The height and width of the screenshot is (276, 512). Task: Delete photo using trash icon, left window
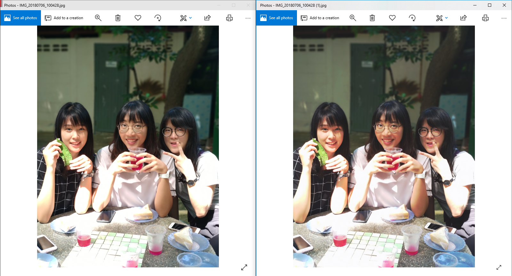(118, 18)
